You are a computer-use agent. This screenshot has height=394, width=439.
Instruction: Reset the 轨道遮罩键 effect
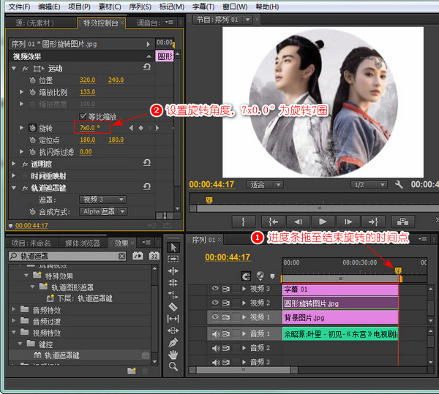pyautogui.click(x=147, y=186)
